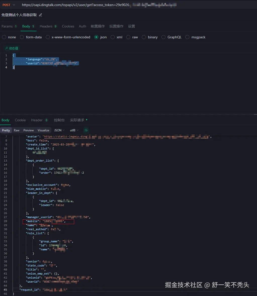Select the Pretty view mode
Screen dimensions: 257x296
(6, 130)
